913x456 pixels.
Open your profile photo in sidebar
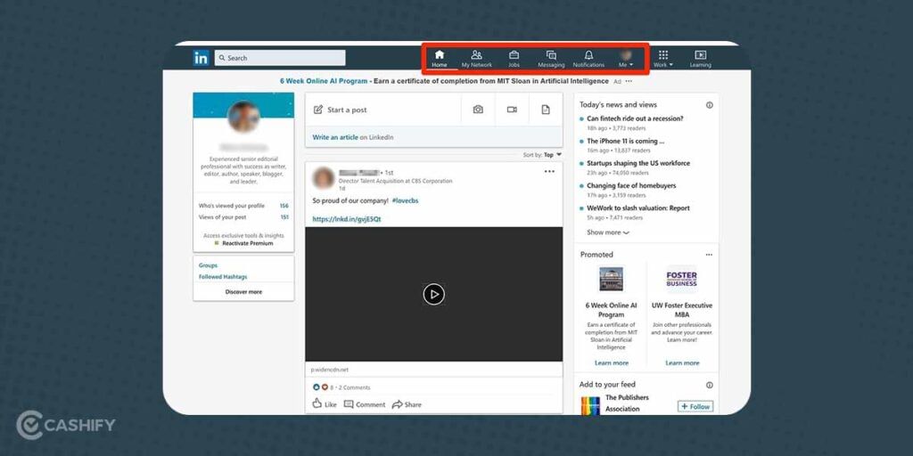[243, 116]
